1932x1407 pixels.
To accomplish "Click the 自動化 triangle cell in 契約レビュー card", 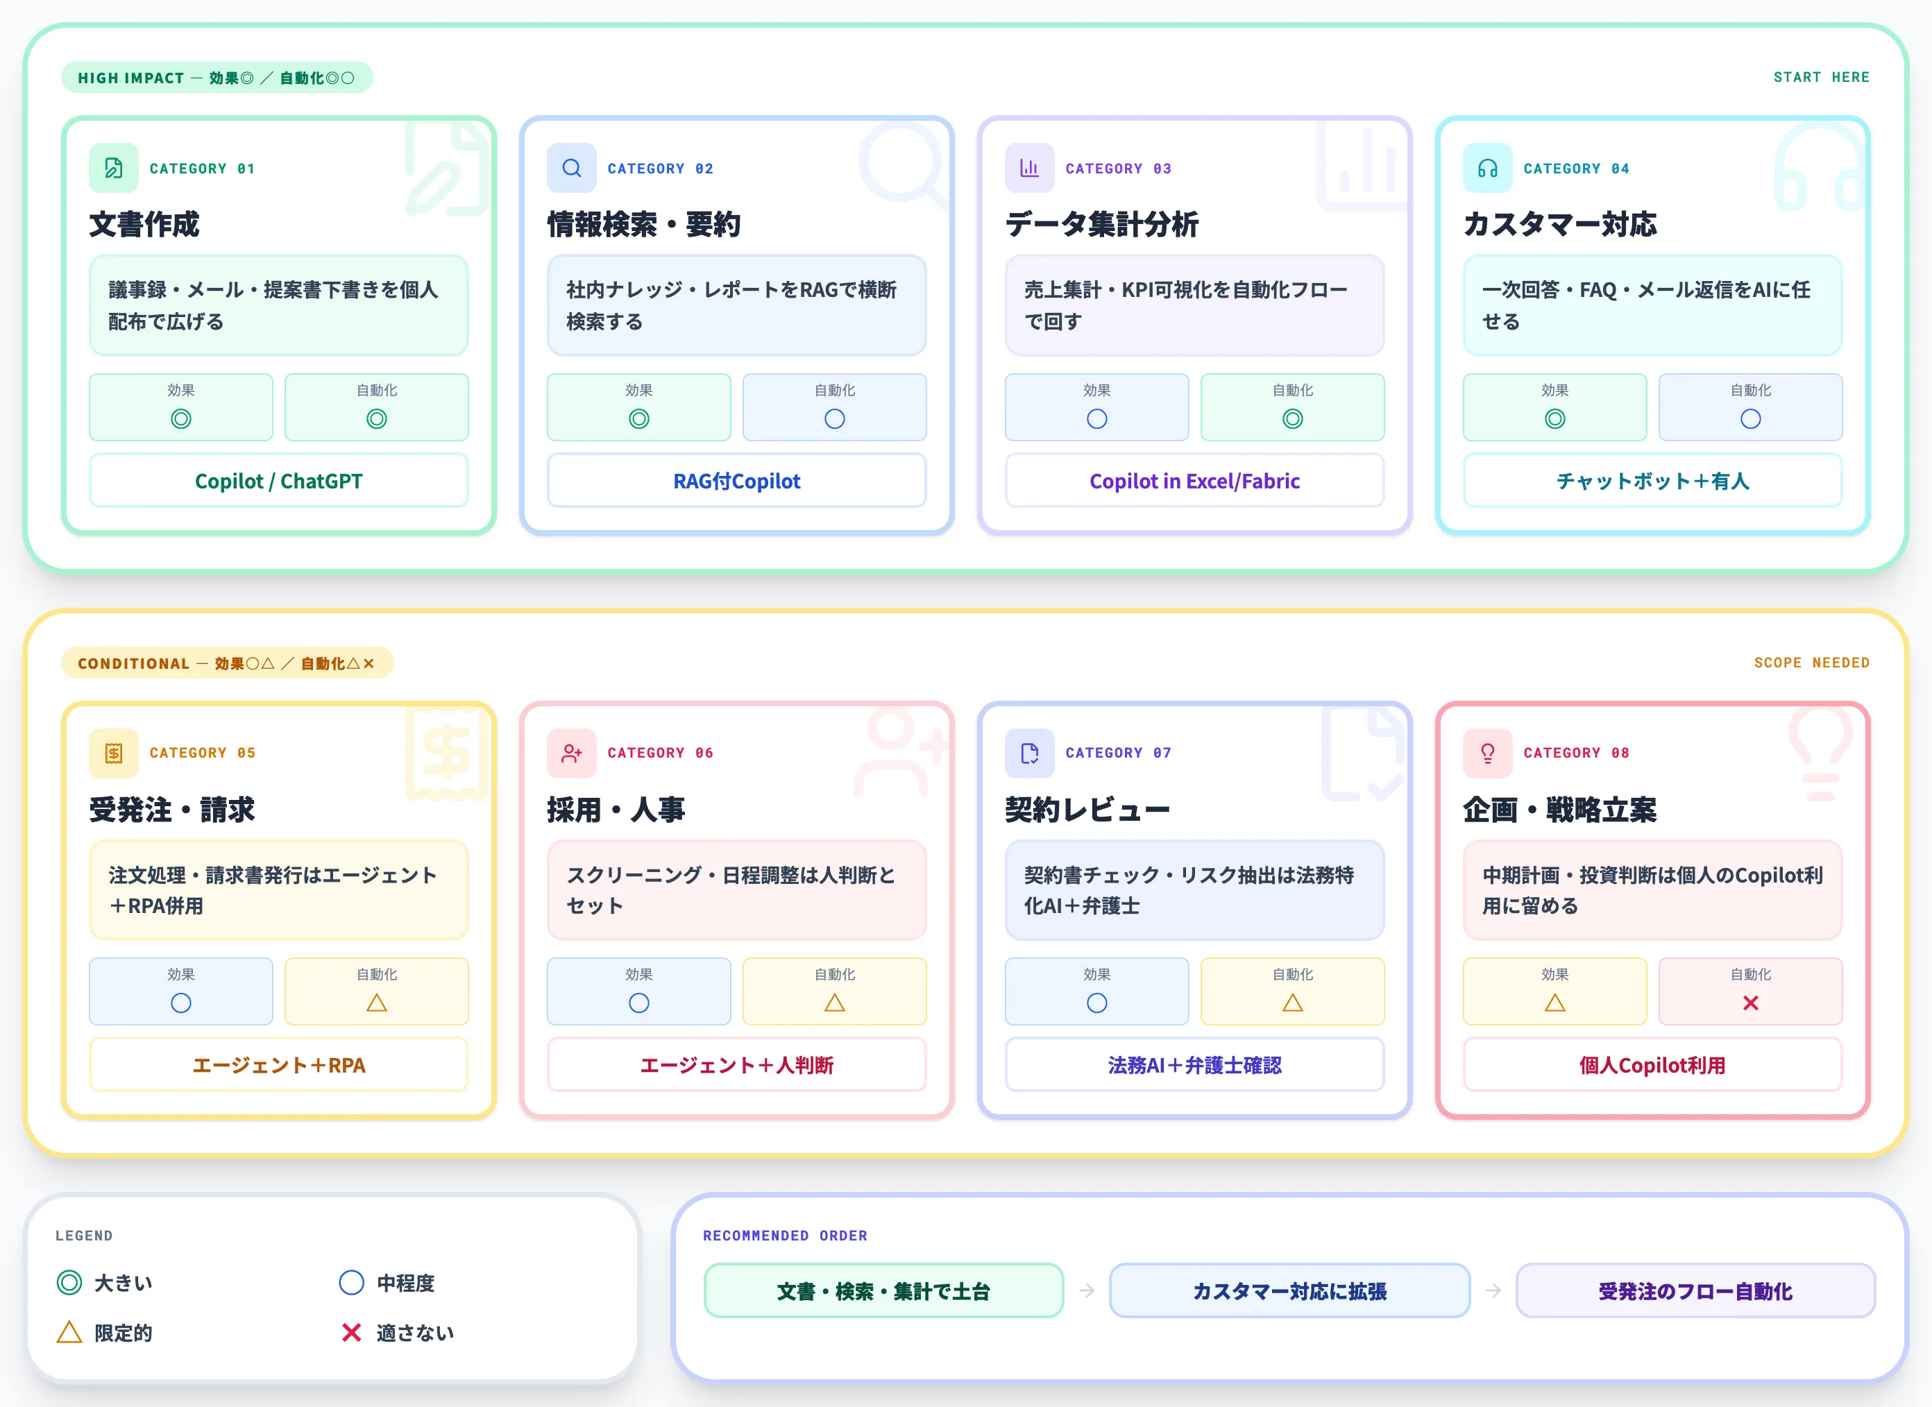I will 1292,991.
